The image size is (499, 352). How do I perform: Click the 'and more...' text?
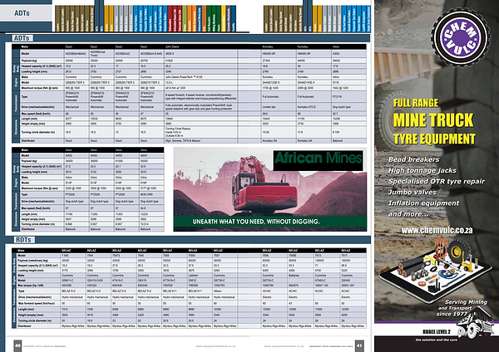click(408, 214)
